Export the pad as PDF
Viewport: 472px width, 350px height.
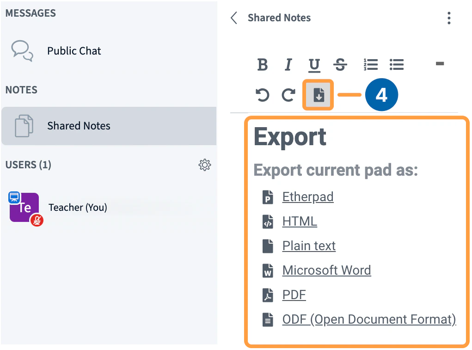tap(294, 295)
